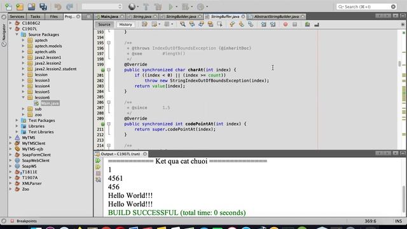Click the editor vertical scrollbar thumb
This screenshot has width=407, height=229.
coord(400,64)
